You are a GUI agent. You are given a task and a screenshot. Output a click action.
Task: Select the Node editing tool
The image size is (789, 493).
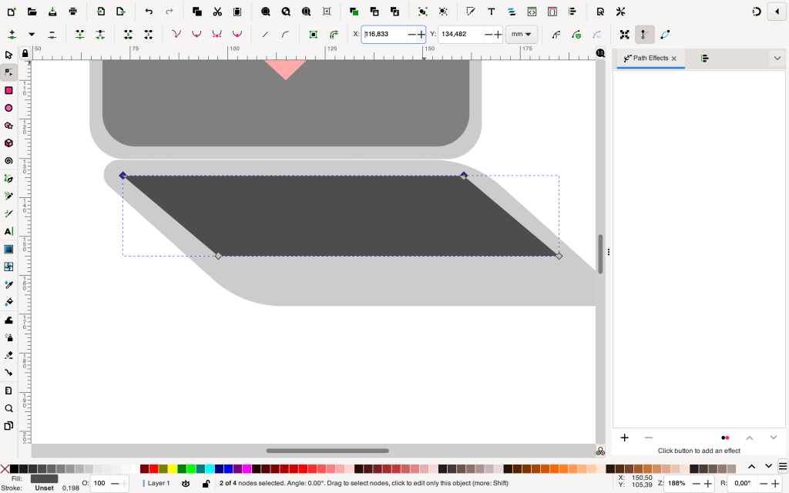tap(8, 72)
